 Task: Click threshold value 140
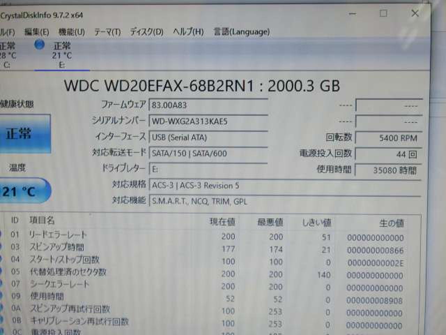pyautogui.click(x=324, y=275)
